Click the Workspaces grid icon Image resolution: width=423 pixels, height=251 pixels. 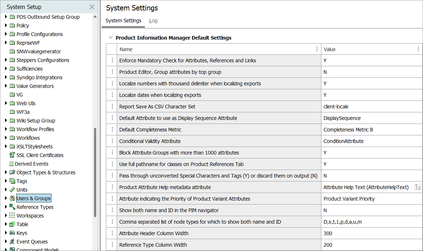[12, 216]
